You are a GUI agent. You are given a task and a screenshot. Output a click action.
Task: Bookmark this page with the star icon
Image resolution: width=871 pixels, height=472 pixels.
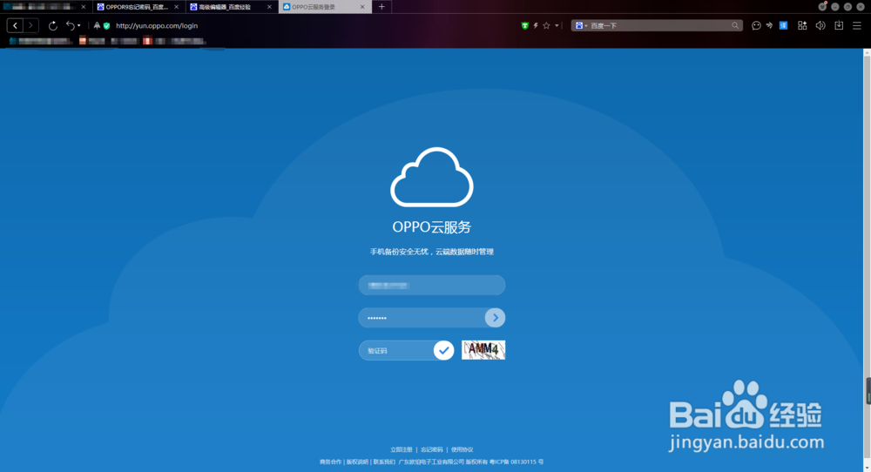[547, 25]
